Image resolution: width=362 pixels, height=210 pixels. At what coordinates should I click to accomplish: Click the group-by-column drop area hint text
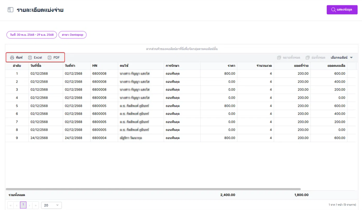pyautogui.click(x=182, y=49)
